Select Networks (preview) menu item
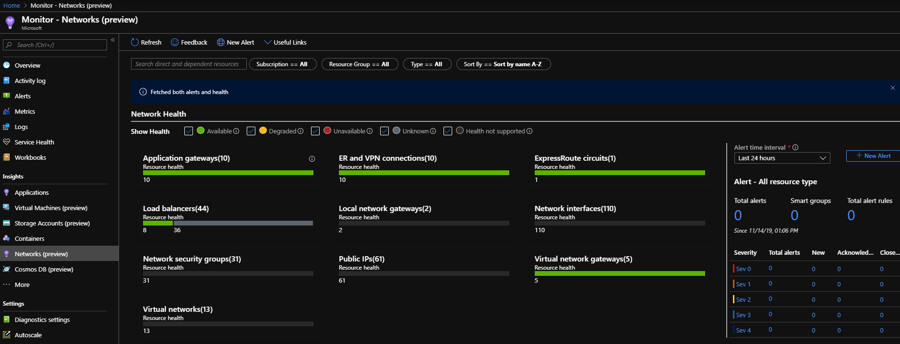 coord(59,254)
